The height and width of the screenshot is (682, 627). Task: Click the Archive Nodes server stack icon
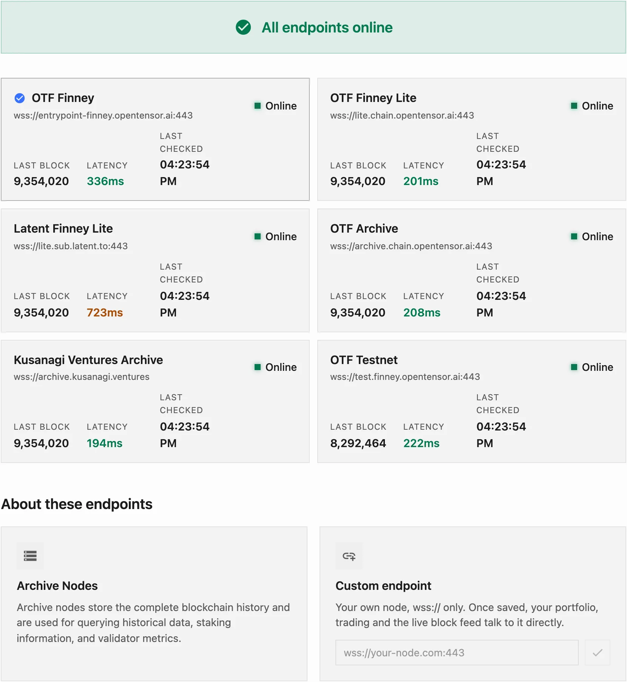click(x=30, y=556)
